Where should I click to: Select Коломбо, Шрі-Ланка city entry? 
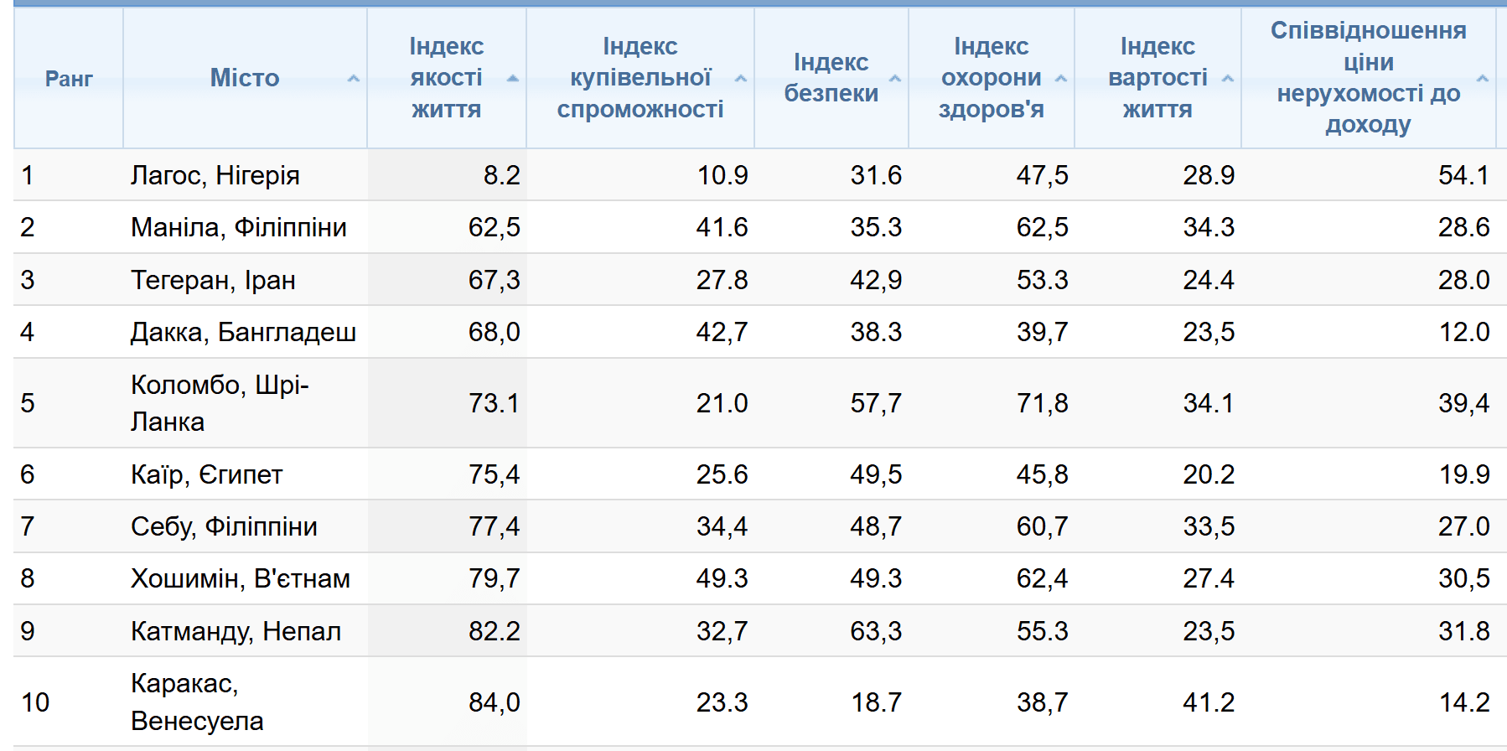tap(220, 403)
